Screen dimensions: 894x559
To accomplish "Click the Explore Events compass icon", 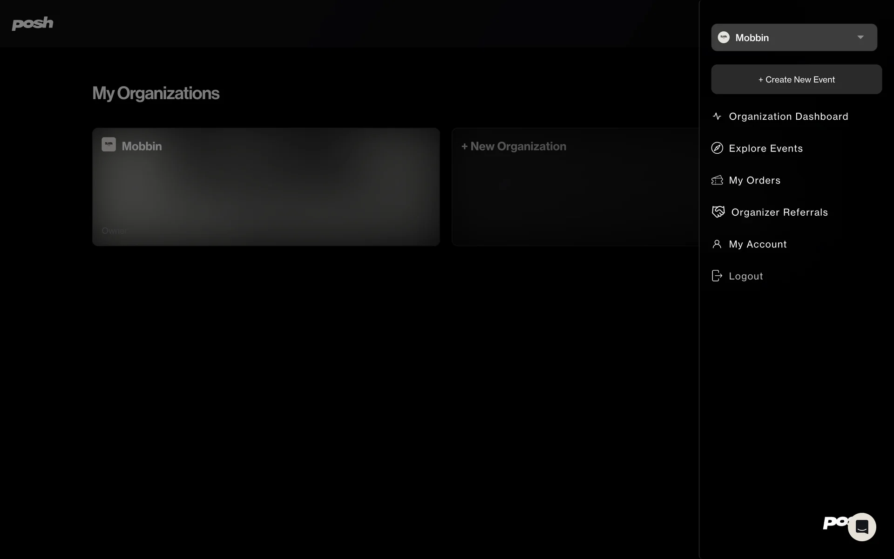I will pos(717,148).
